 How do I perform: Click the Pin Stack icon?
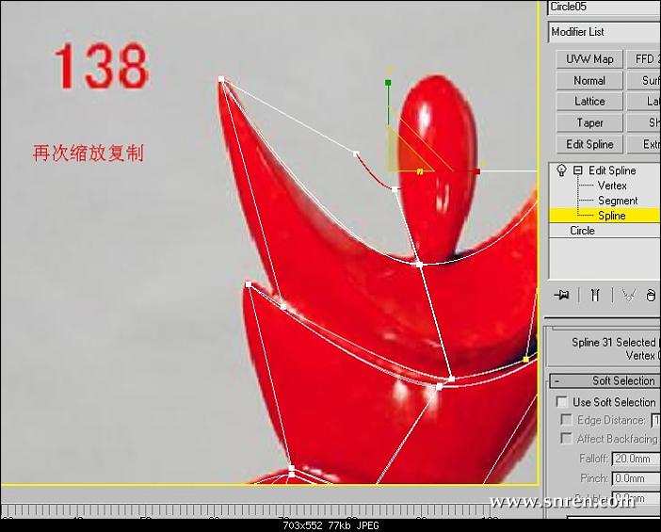point(561,295)
